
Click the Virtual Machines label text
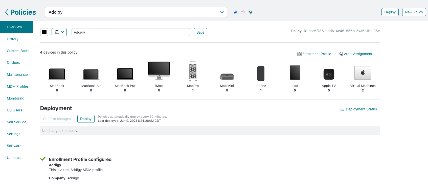point(363,86)
